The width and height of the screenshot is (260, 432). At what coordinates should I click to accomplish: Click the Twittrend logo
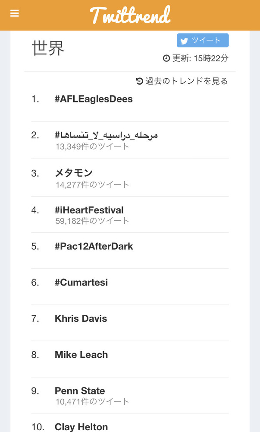(130, 15)
